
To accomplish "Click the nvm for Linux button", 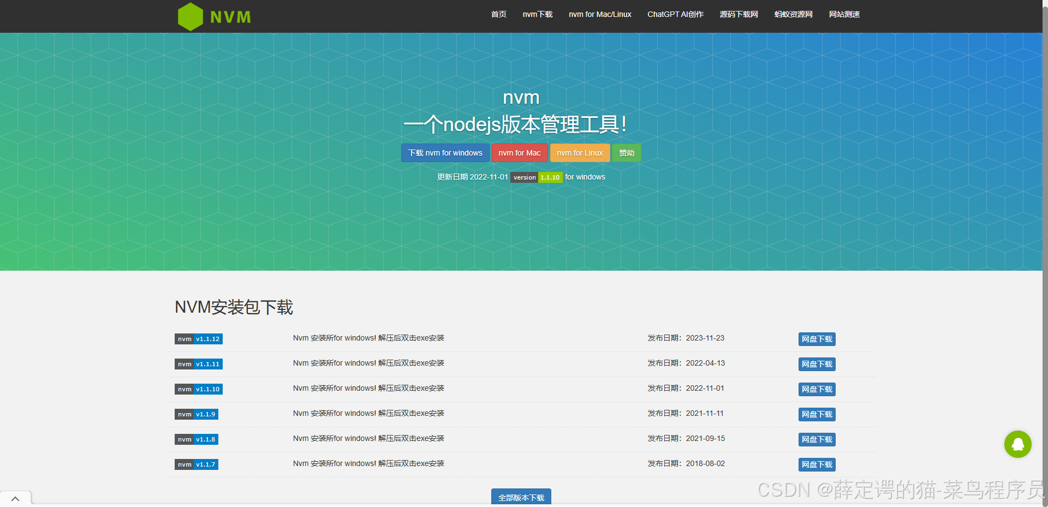I will [x=580, y=153].
